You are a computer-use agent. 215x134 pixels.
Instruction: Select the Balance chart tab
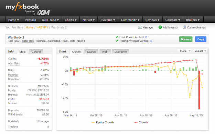[91, 52]
